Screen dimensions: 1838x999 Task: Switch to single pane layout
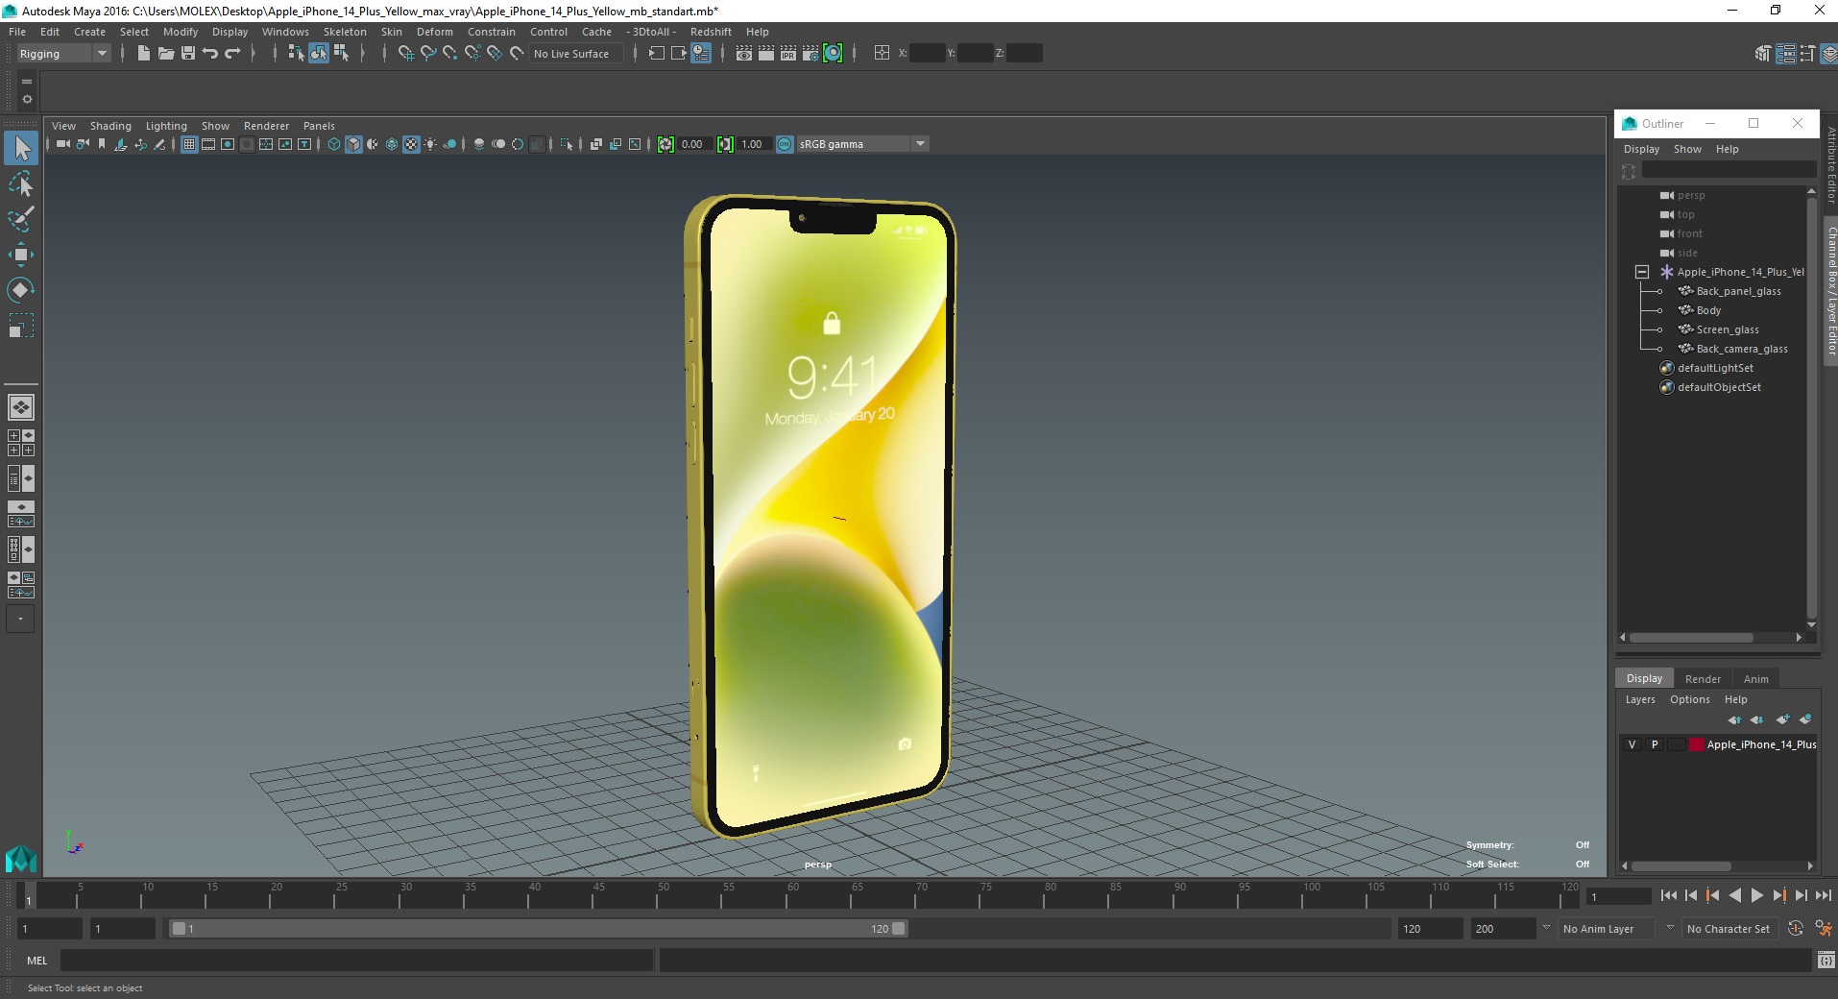[x=21, y=407]
